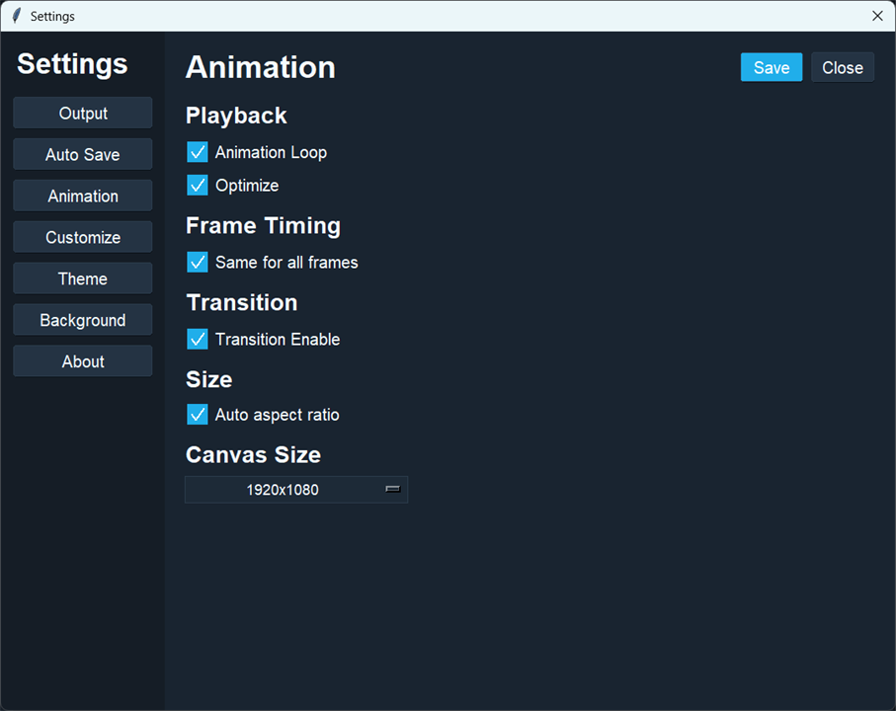Viewport: 896px width, 711px height.
Task: Click the Transition section heading
Action: (x=242, y=303)
